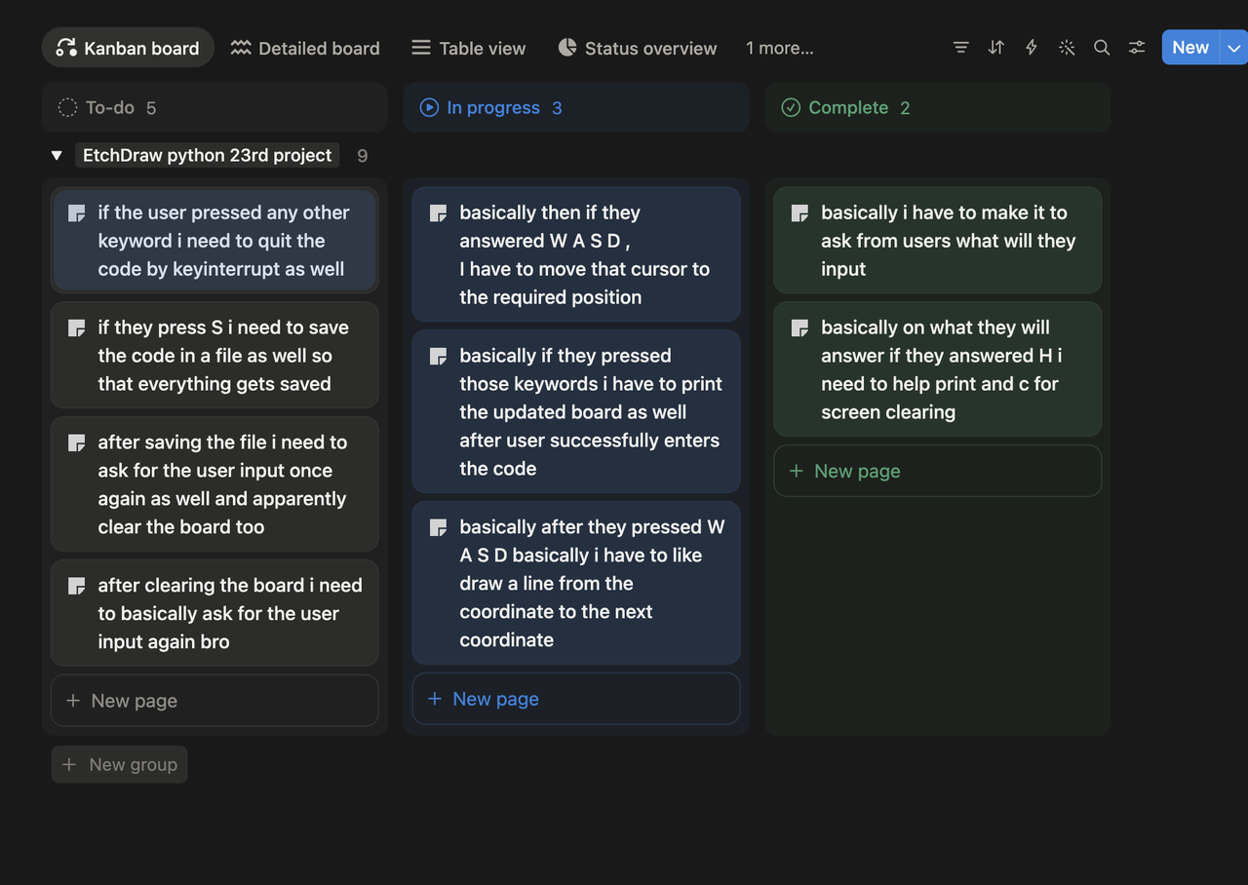1248x885 pixels.
Task: Open card 'ask from users what will they input'
Action: coord(938,241)
